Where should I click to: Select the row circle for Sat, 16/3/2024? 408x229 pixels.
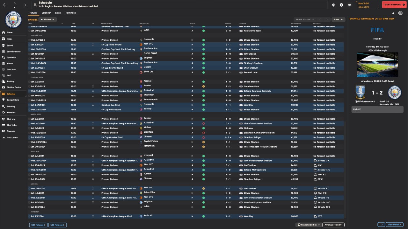tap(29, 137)
